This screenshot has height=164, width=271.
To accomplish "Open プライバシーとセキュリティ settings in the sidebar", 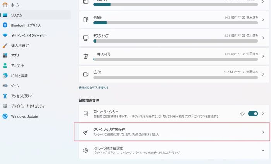I will coord(36,106).
